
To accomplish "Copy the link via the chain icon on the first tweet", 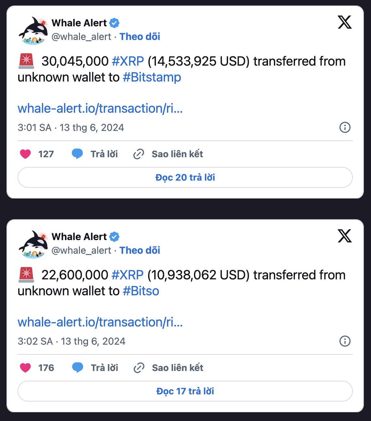I will click(x=139, y=154).
